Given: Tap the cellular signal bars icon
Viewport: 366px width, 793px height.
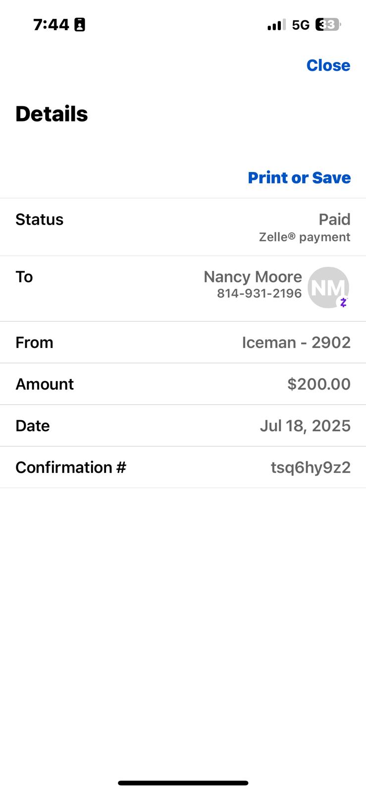Looking at the screenshot, I should pos(276,25).
